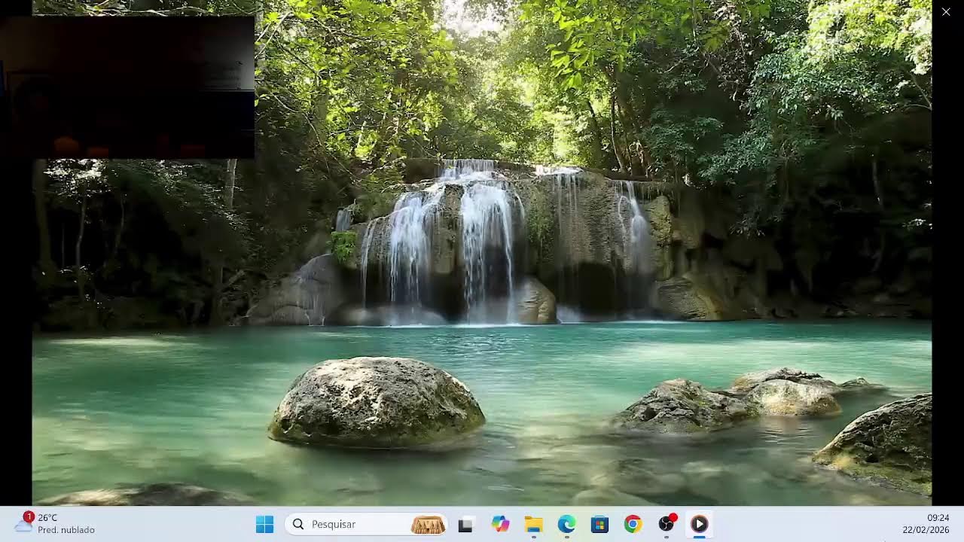Open Microsoft Store from the taskbar
964x542 pixels.
(x=599, y=524)
